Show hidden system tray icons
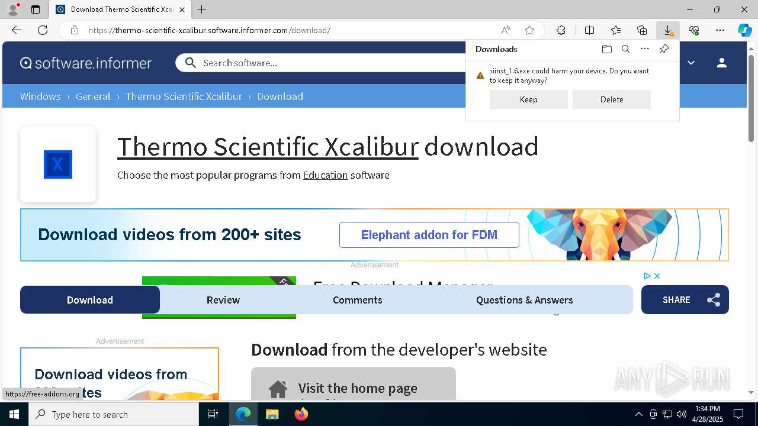Screen dimensions: 758x426 click(x=638, y=414)
